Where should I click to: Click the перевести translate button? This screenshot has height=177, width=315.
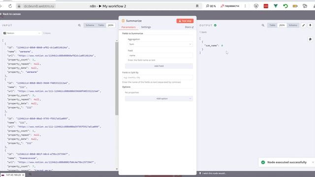pos(230,6)
